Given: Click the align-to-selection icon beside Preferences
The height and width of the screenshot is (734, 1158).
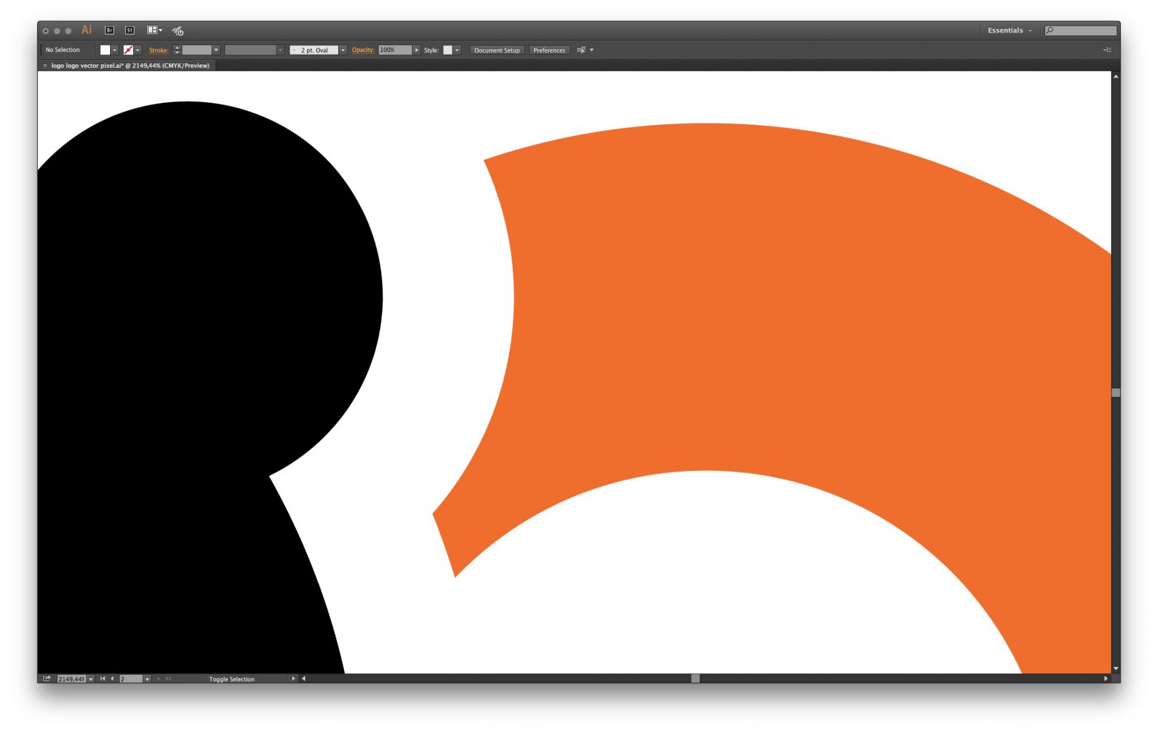Looking at the screenshot, I should 581,50.
